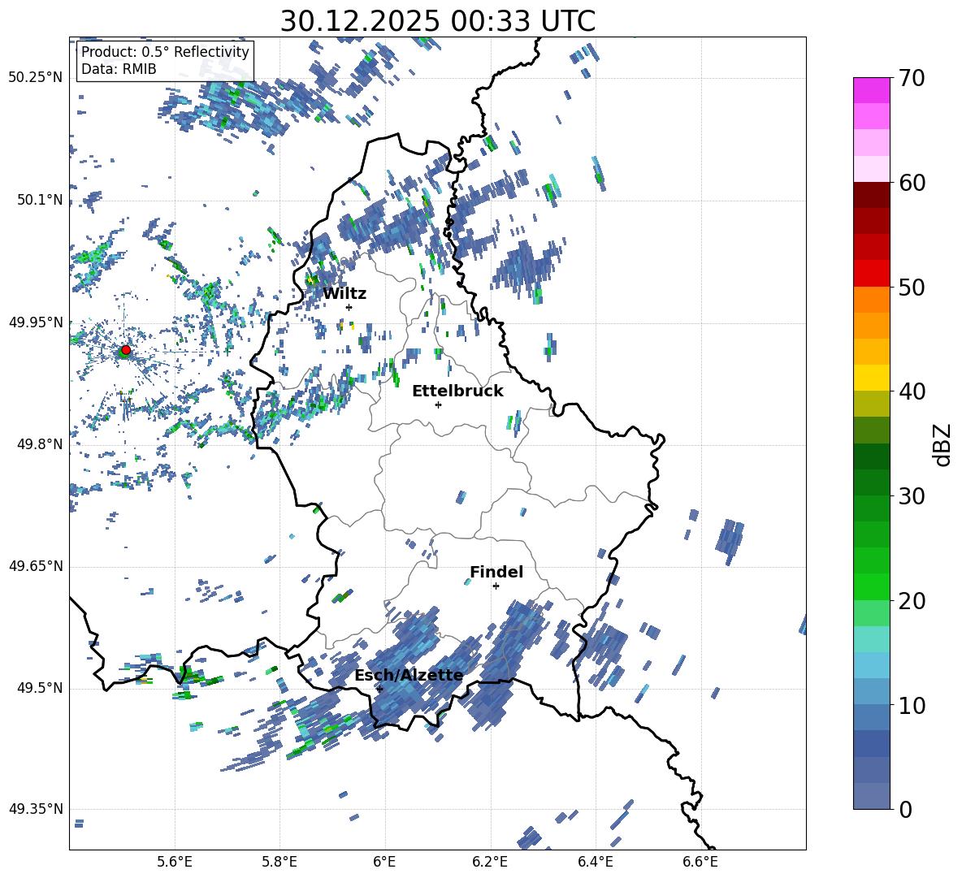Click the Ettelbruck station cross marker
Viewport: 962px width, 878px height.
[x=438, y=404]
